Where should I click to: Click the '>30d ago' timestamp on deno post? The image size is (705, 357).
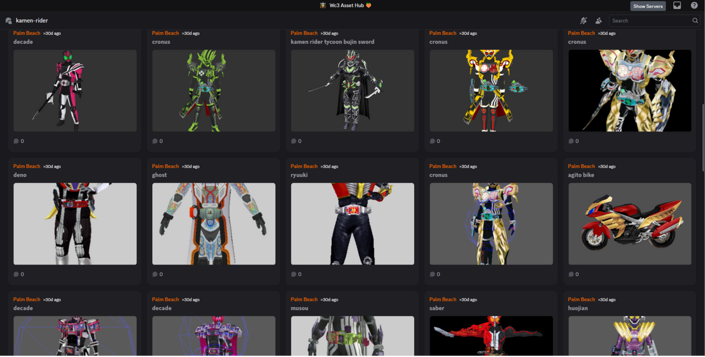(x=52, y=167)
